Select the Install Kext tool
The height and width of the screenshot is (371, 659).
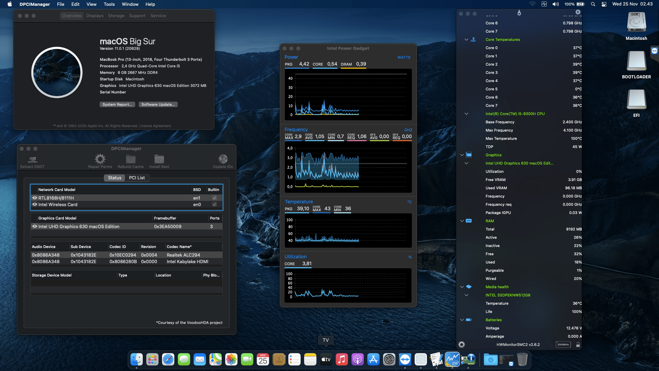click(x=159, y=159)
